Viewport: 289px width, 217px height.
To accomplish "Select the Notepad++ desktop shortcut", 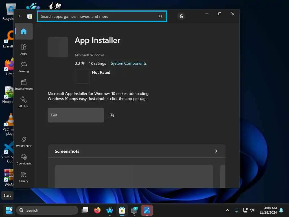I will (8, 94).
